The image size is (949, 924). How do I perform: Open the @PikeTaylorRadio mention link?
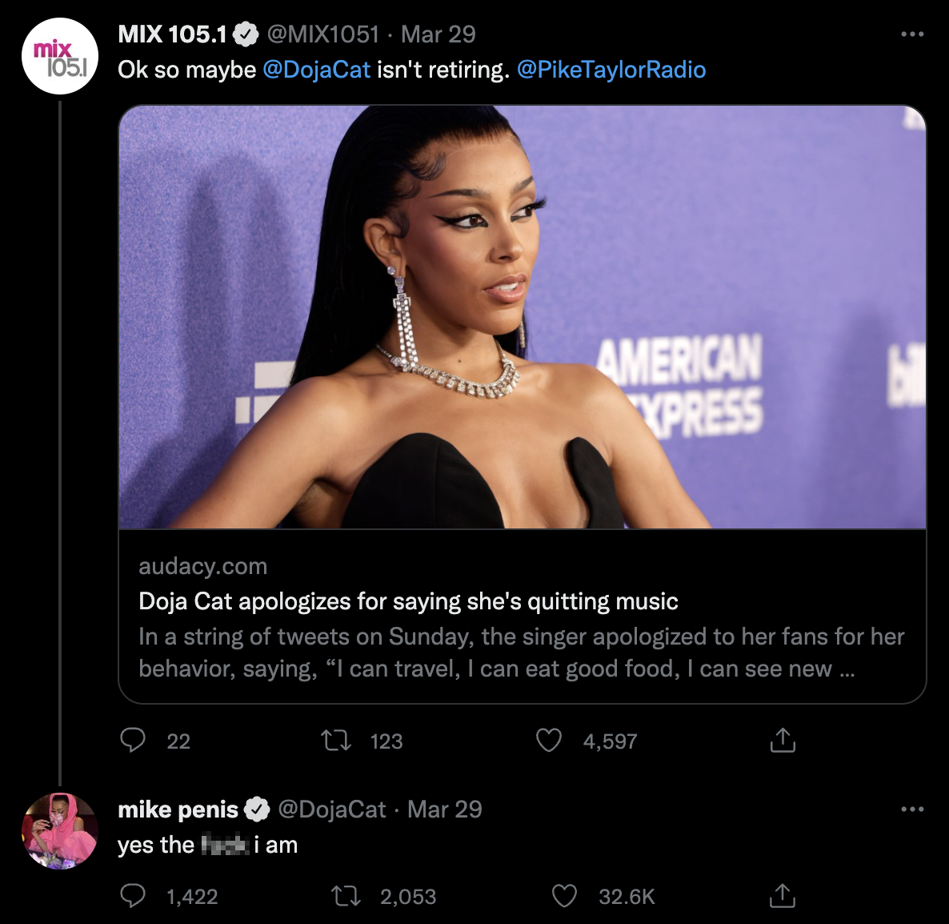click(611, 70)
